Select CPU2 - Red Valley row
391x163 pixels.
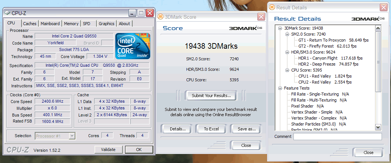pos(325,82)
